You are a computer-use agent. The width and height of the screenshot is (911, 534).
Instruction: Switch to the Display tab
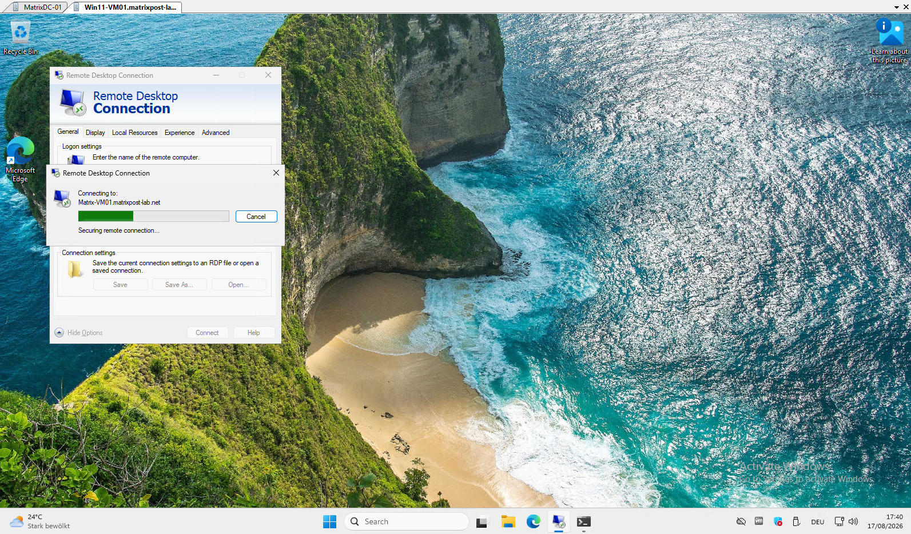point(96,133)
